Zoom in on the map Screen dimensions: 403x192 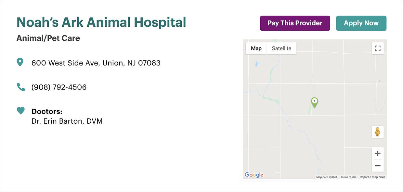(377, 154)
